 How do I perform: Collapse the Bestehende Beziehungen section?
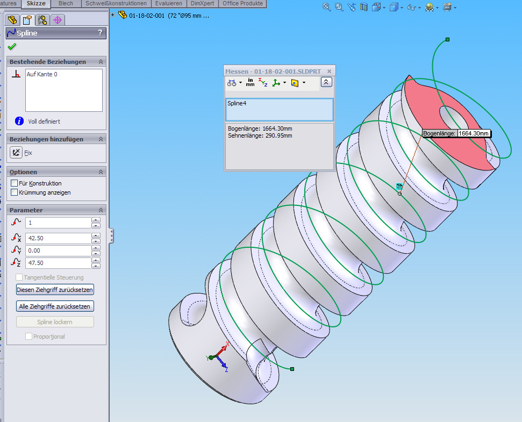(101, 62)
